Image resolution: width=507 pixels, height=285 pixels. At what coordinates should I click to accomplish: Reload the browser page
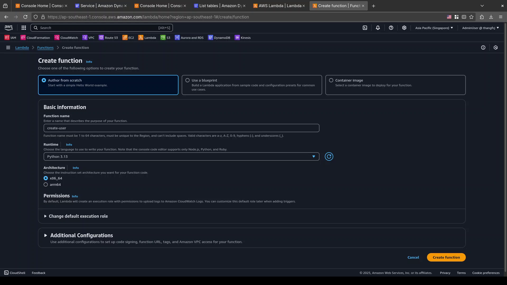point(25,17)
